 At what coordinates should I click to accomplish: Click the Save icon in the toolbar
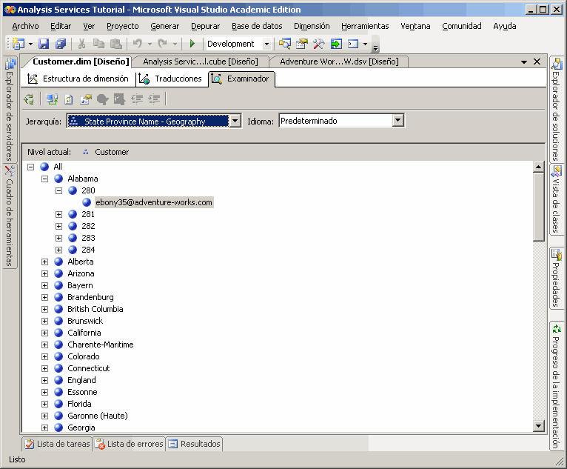point(44,44)
